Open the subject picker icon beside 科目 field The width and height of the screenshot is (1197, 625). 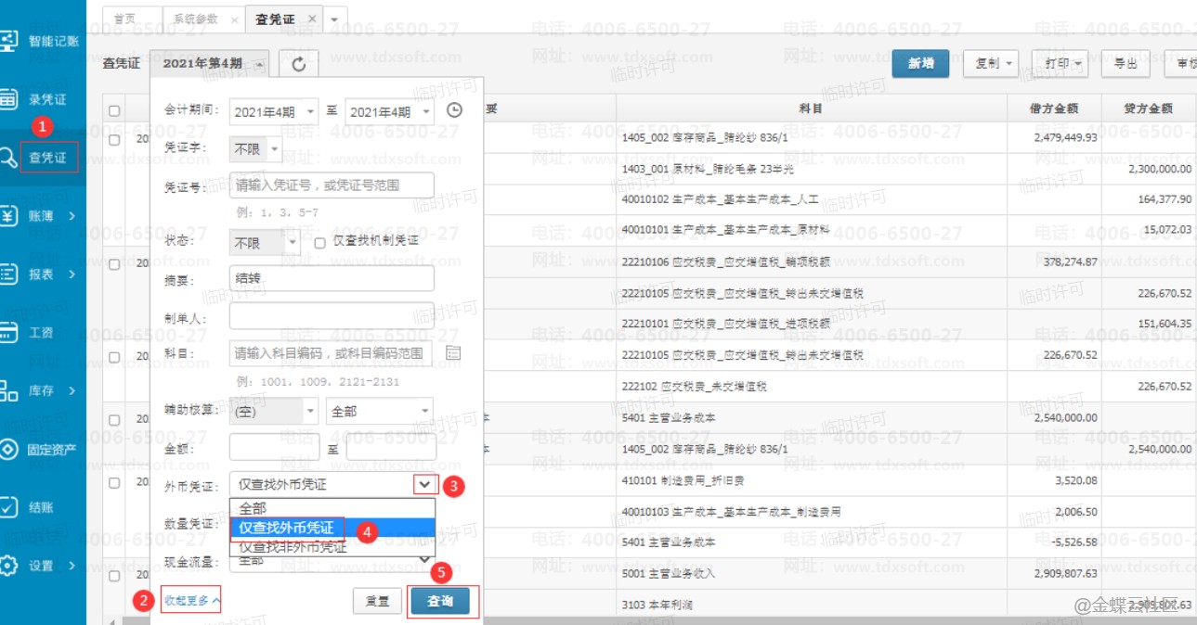[x=453, y=353]
